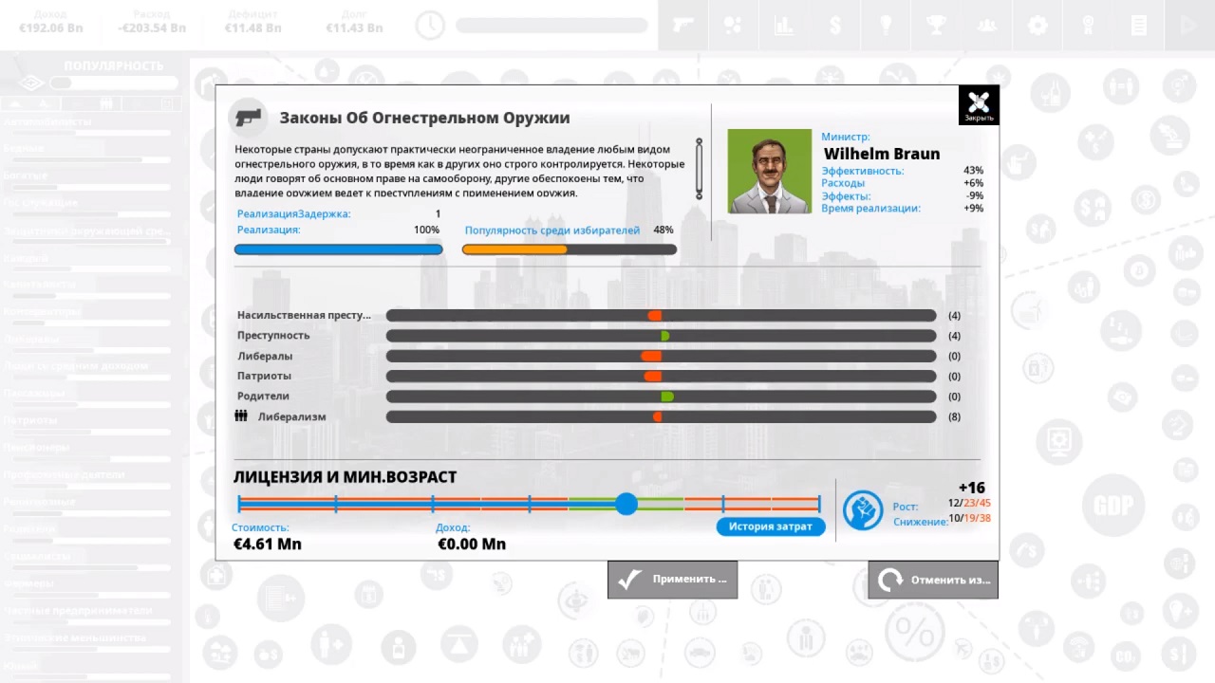Screen dimensions: 1215x683
Task: Click the award ribbon icon in toolbar
Action: pyautogui.click(x=1089, y=26)
